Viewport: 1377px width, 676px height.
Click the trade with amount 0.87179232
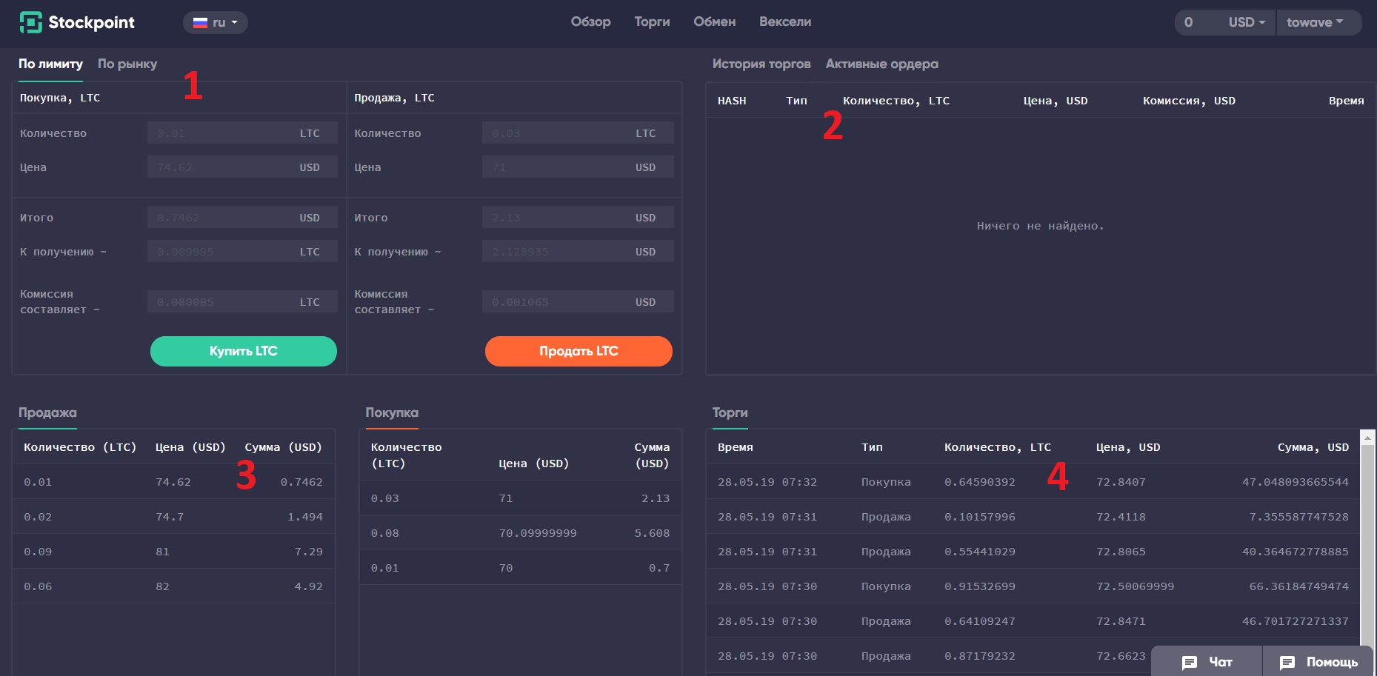click(x=1033, y=656)
